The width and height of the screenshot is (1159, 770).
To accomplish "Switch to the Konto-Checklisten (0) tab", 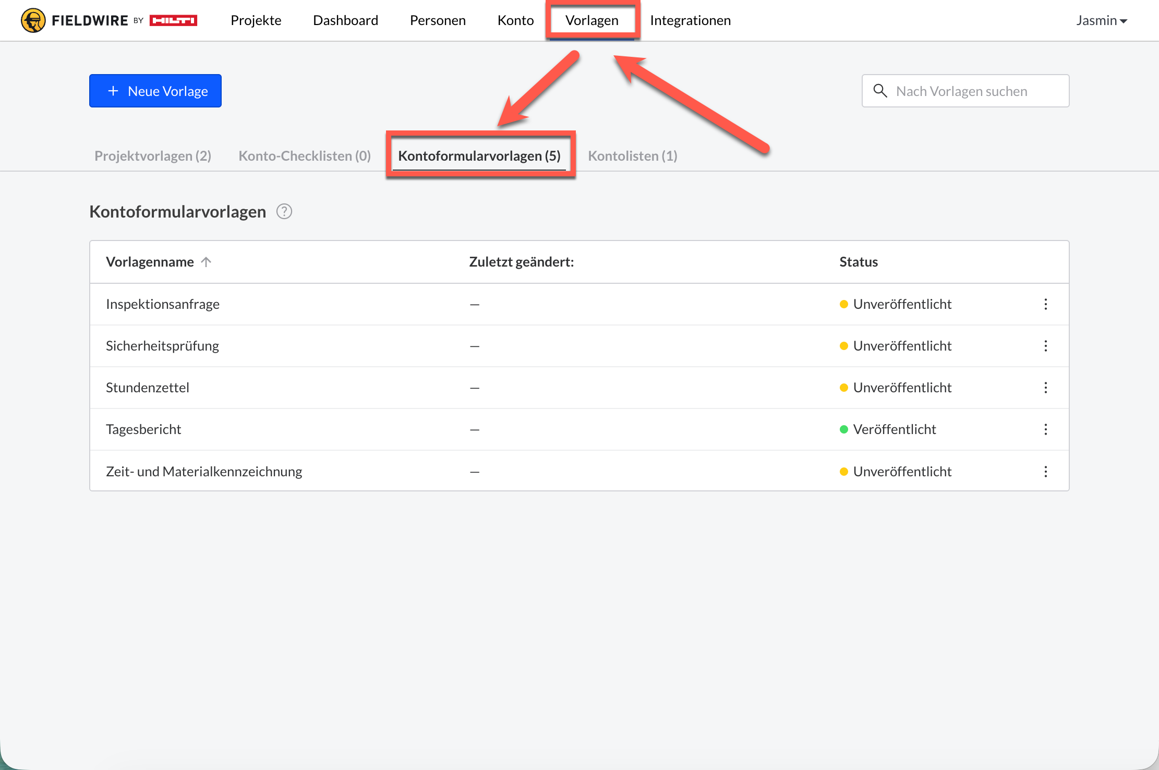I will pyautogui.click(x=305, y=156).
